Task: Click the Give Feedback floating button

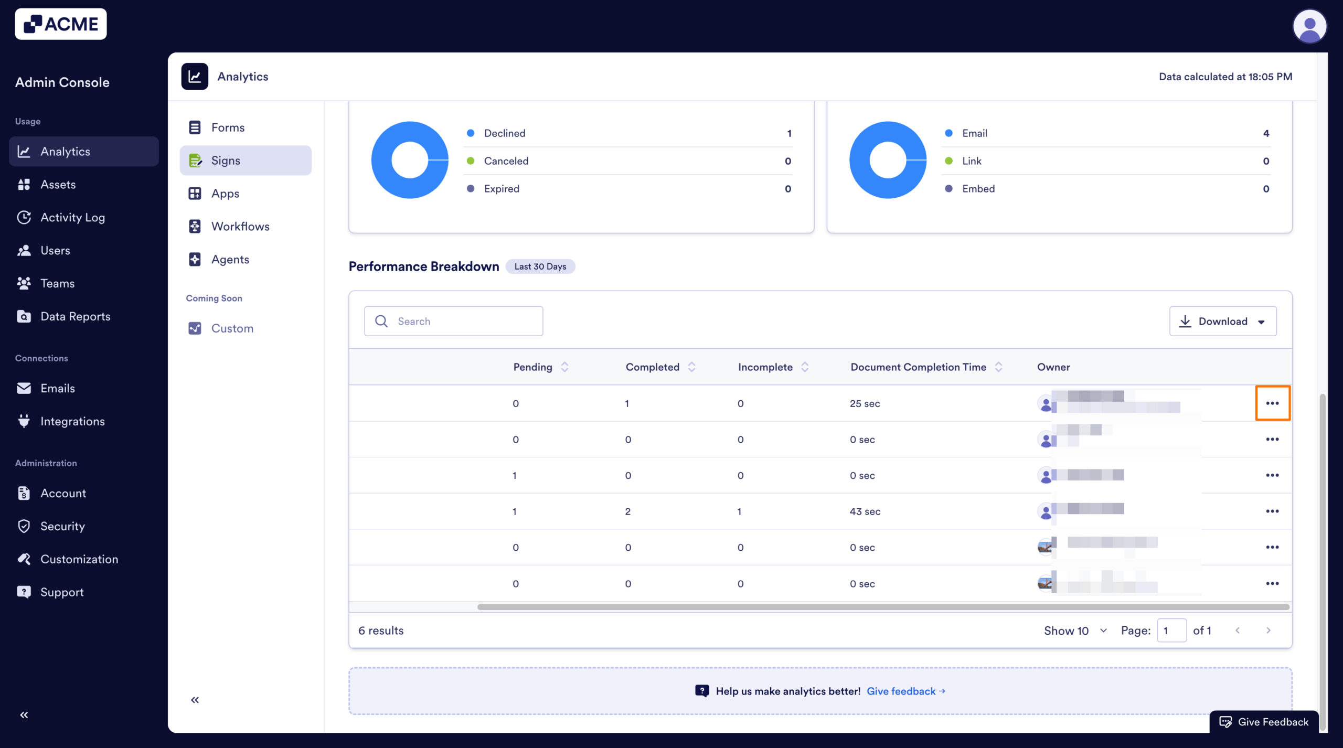Action: click(x=1264, y=722)
